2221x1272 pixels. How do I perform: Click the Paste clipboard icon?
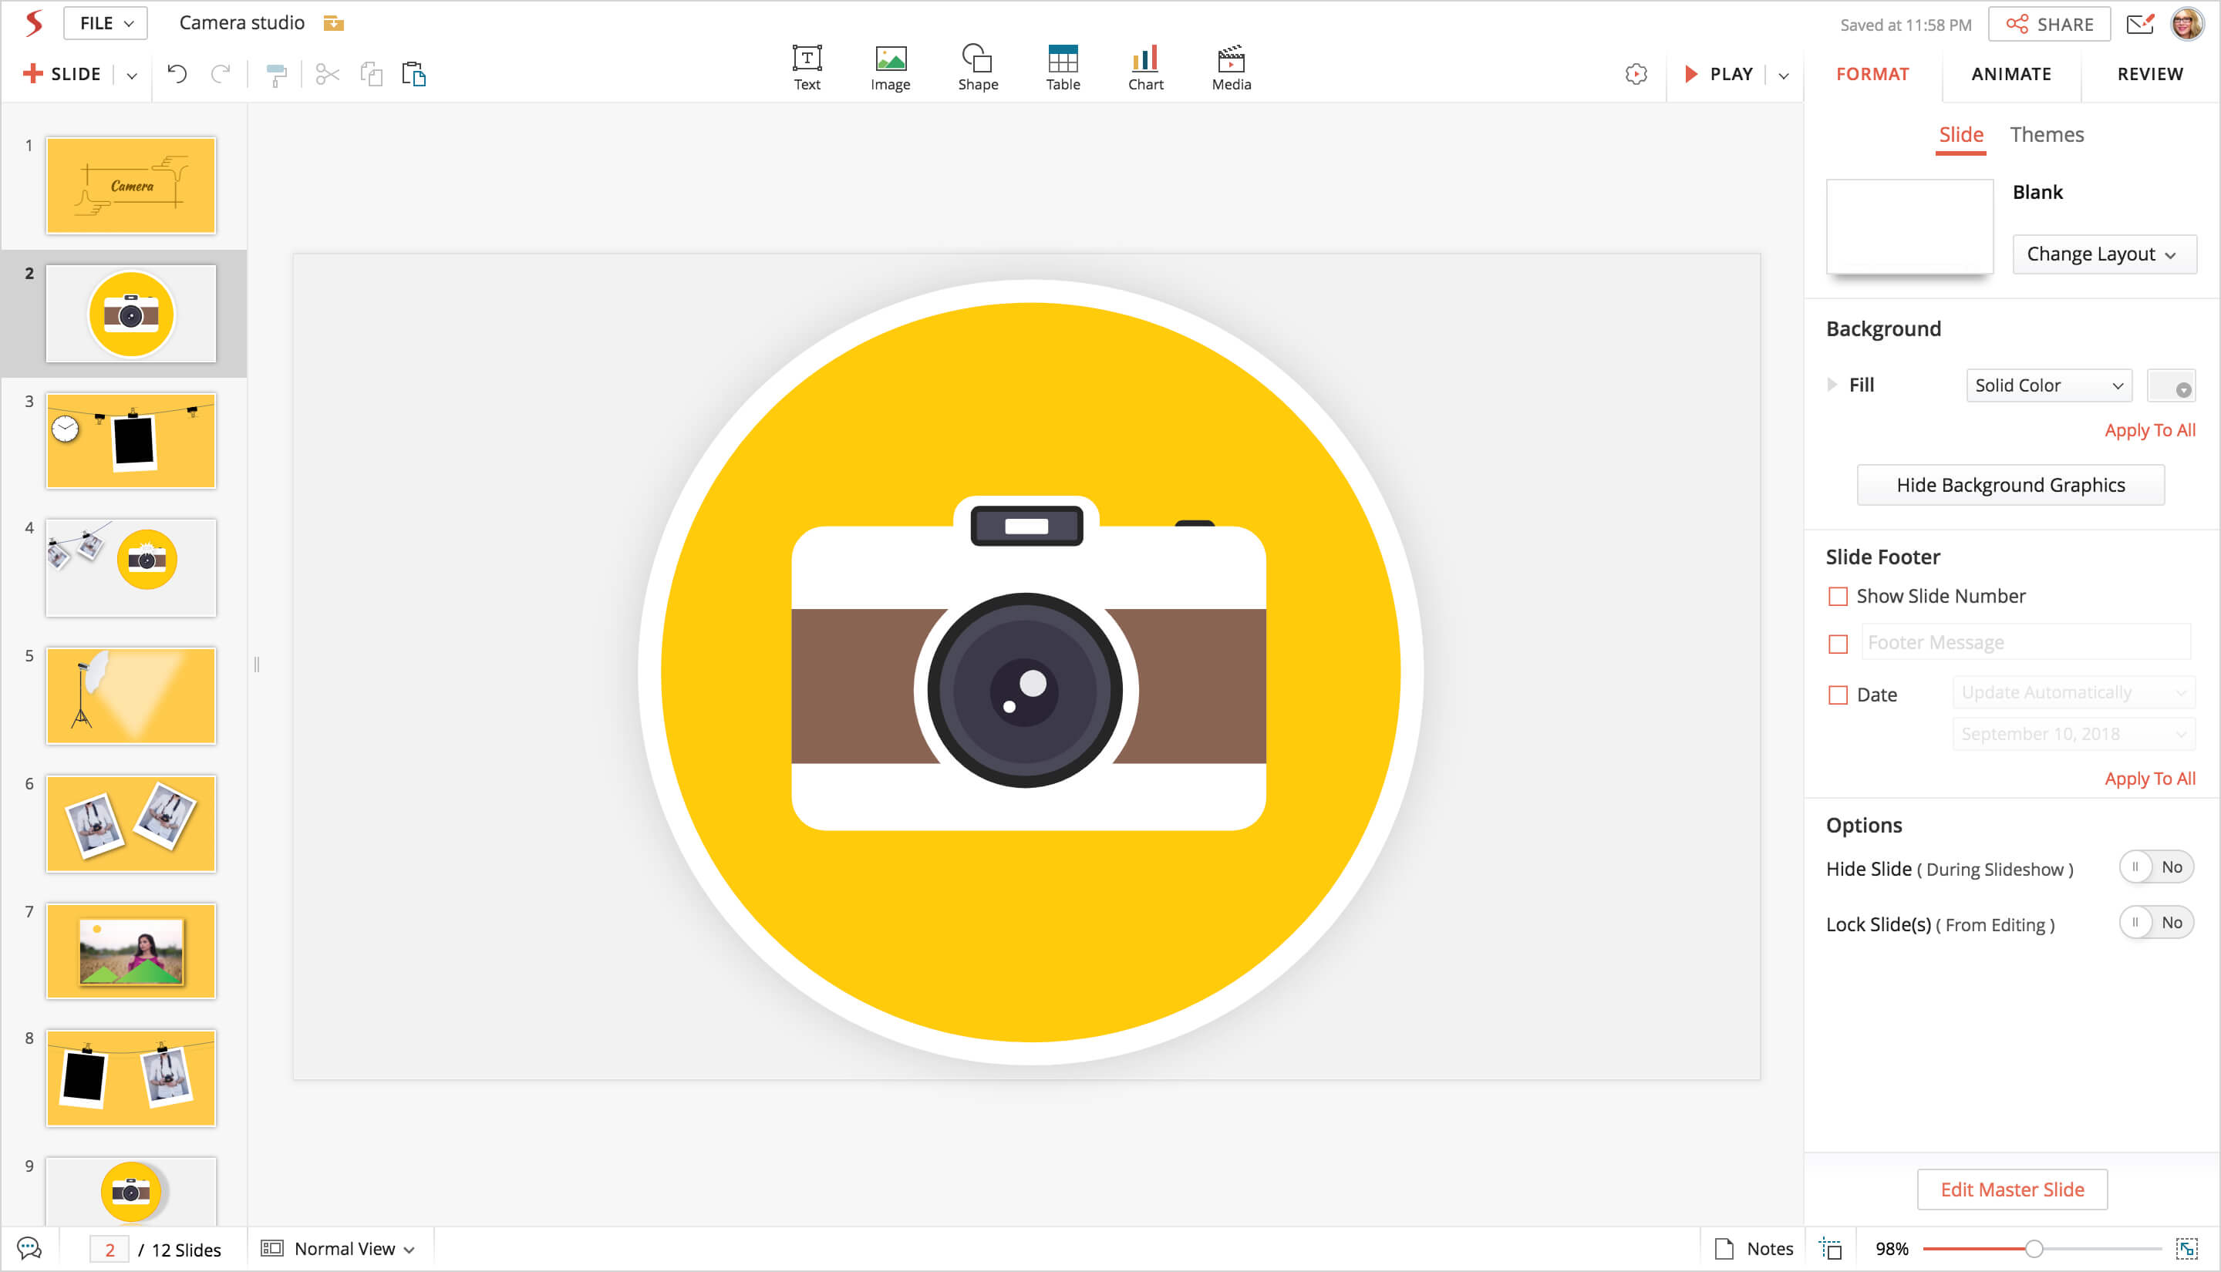413,74
